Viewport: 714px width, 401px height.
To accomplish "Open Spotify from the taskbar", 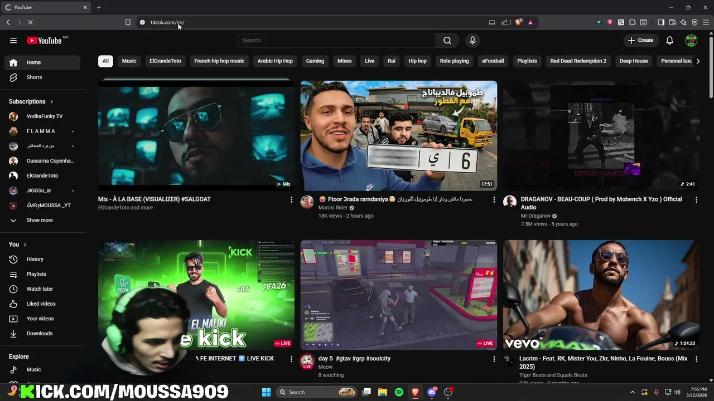I will [x=399, y=392].
